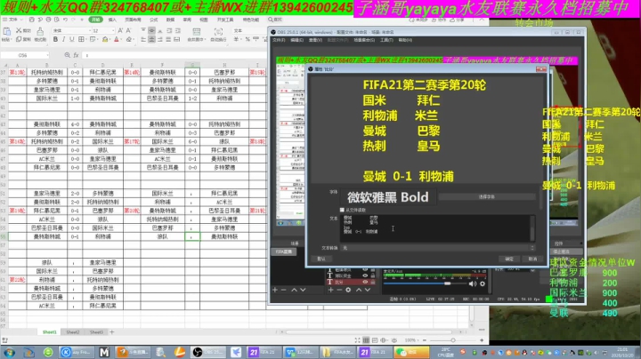
Task: Toggle Underline formatting in spreadsheet
Action: point(72,40)
